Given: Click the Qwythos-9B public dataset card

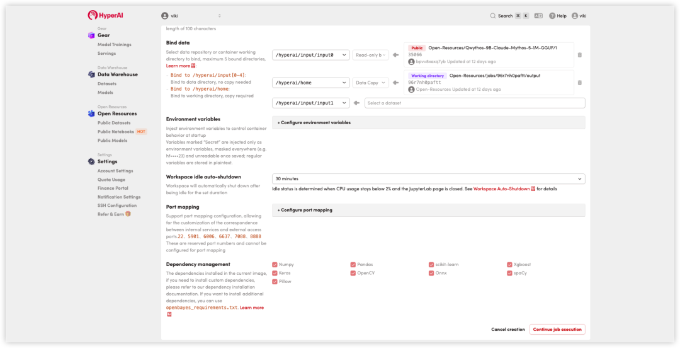Looking at the screenshot, I should [489, 55].
